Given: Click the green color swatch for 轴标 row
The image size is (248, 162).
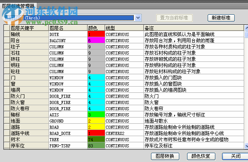Looking at the screenshot, I should (96, 115).
